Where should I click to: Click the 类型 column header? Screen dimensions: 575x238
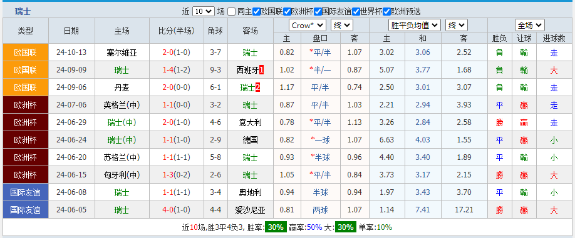tap(26, 31)
